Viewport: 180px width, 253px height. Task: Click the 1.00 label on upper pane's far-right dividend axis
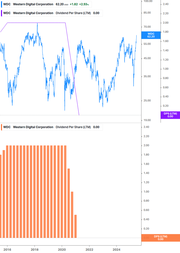click(166, 69)
